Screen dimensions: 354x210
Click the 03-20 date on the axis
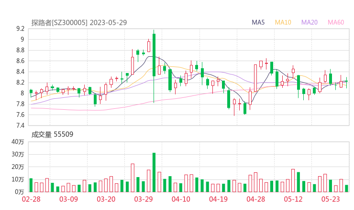click(x=106, y=199)
